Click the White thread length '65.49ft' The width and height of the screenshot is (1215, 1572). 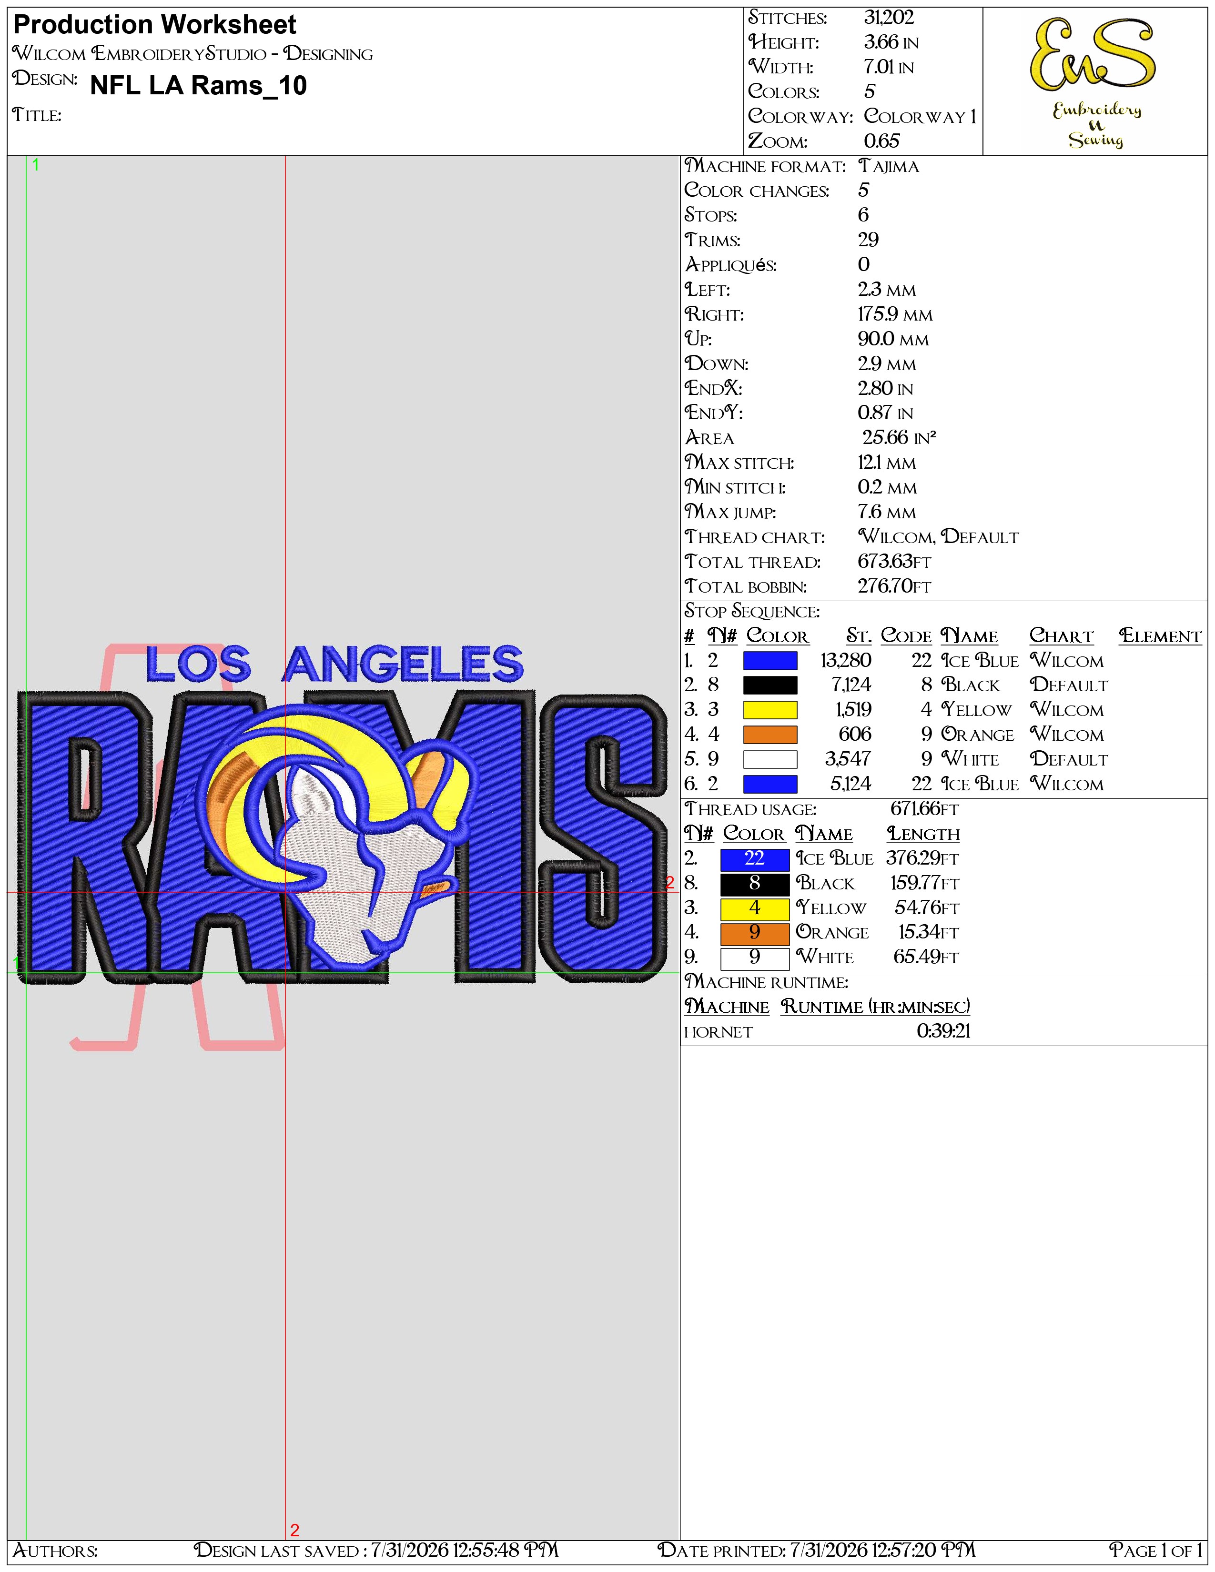coord(926,957)
